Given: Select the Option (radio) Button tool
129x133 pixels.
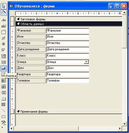Looking at the screenshot, I should click(4, 44).
